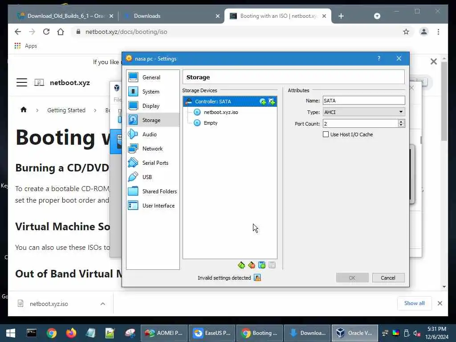Image resolution: width=456 pixels, height=342 pixels.
Task: Dismiss the page announcement banner X
Action: pos(434,61)
